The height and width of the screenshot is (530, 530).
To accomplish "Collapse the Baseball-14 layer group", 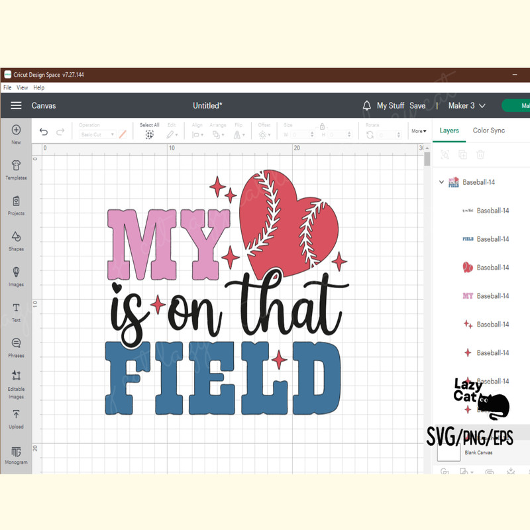I will (441, 182).
